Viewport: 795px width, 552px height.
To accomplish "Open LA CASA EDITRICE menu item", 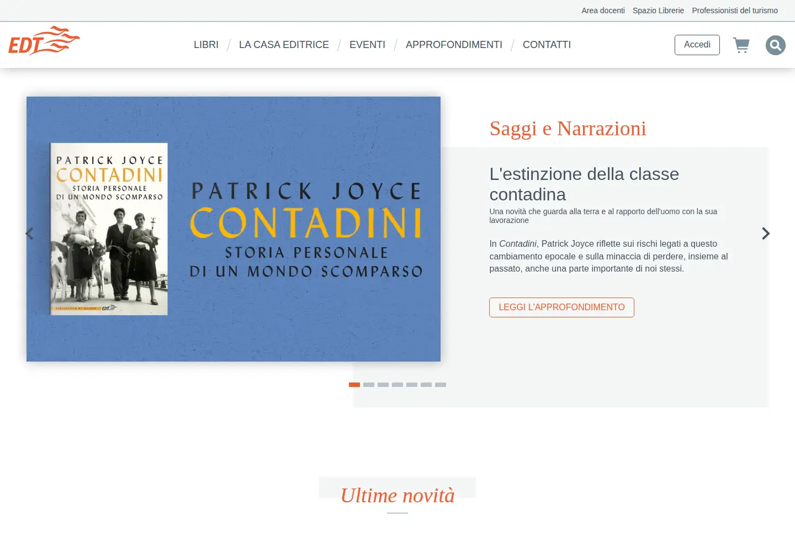I will [284, 45].
